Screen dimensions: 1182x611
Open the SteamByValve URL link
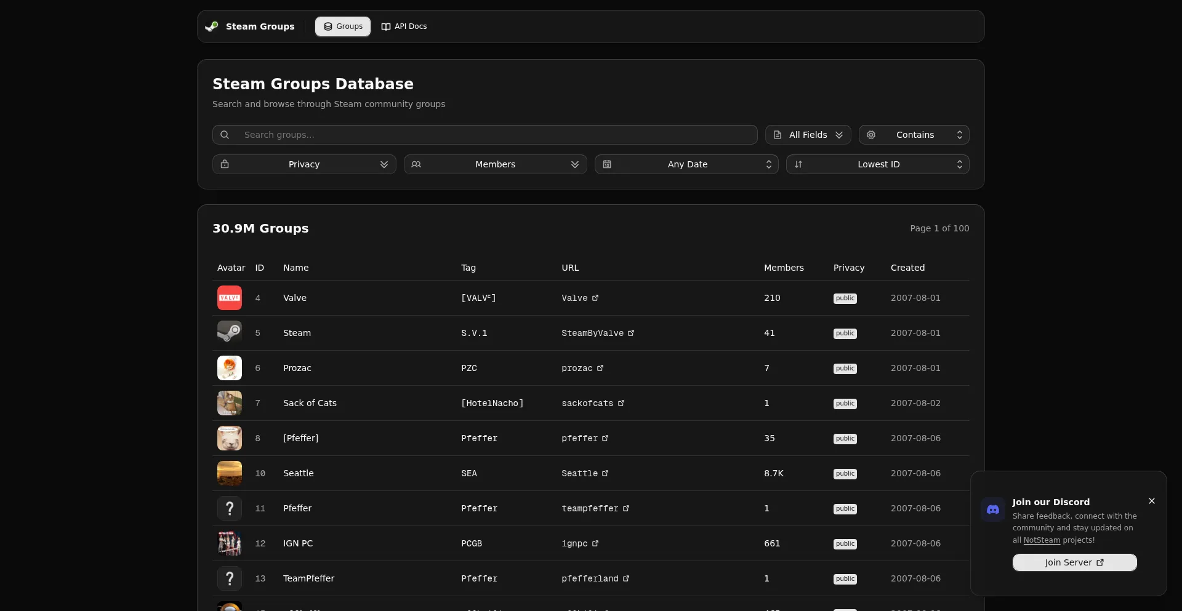(598, 333)
